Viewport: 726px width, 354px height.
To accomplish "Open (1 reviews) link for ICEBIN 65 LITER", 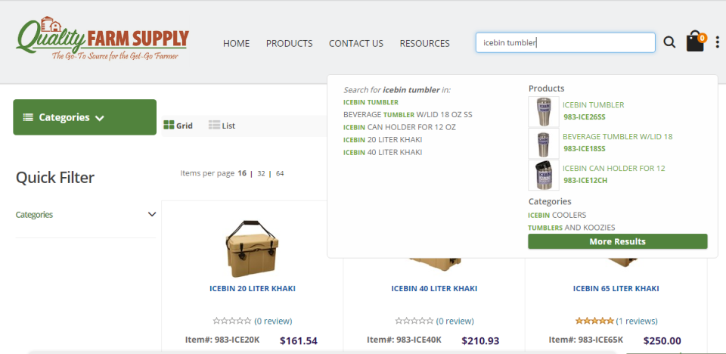I will click(637, 321).
